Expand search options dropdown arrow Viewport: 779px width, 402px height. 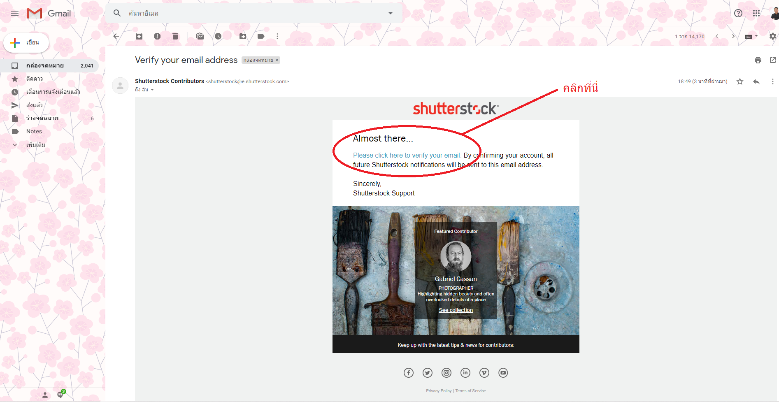tap(391, 13)
